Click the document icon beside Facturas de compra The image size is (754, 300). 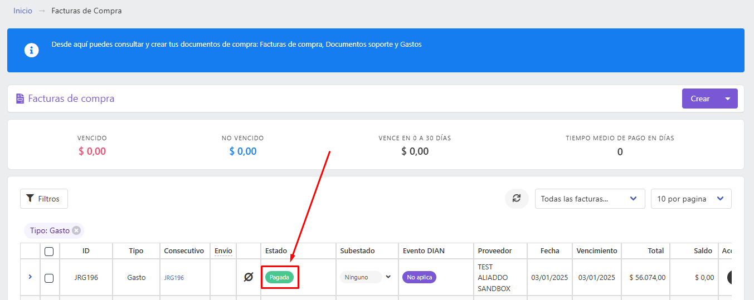click(x=20, y=99)
